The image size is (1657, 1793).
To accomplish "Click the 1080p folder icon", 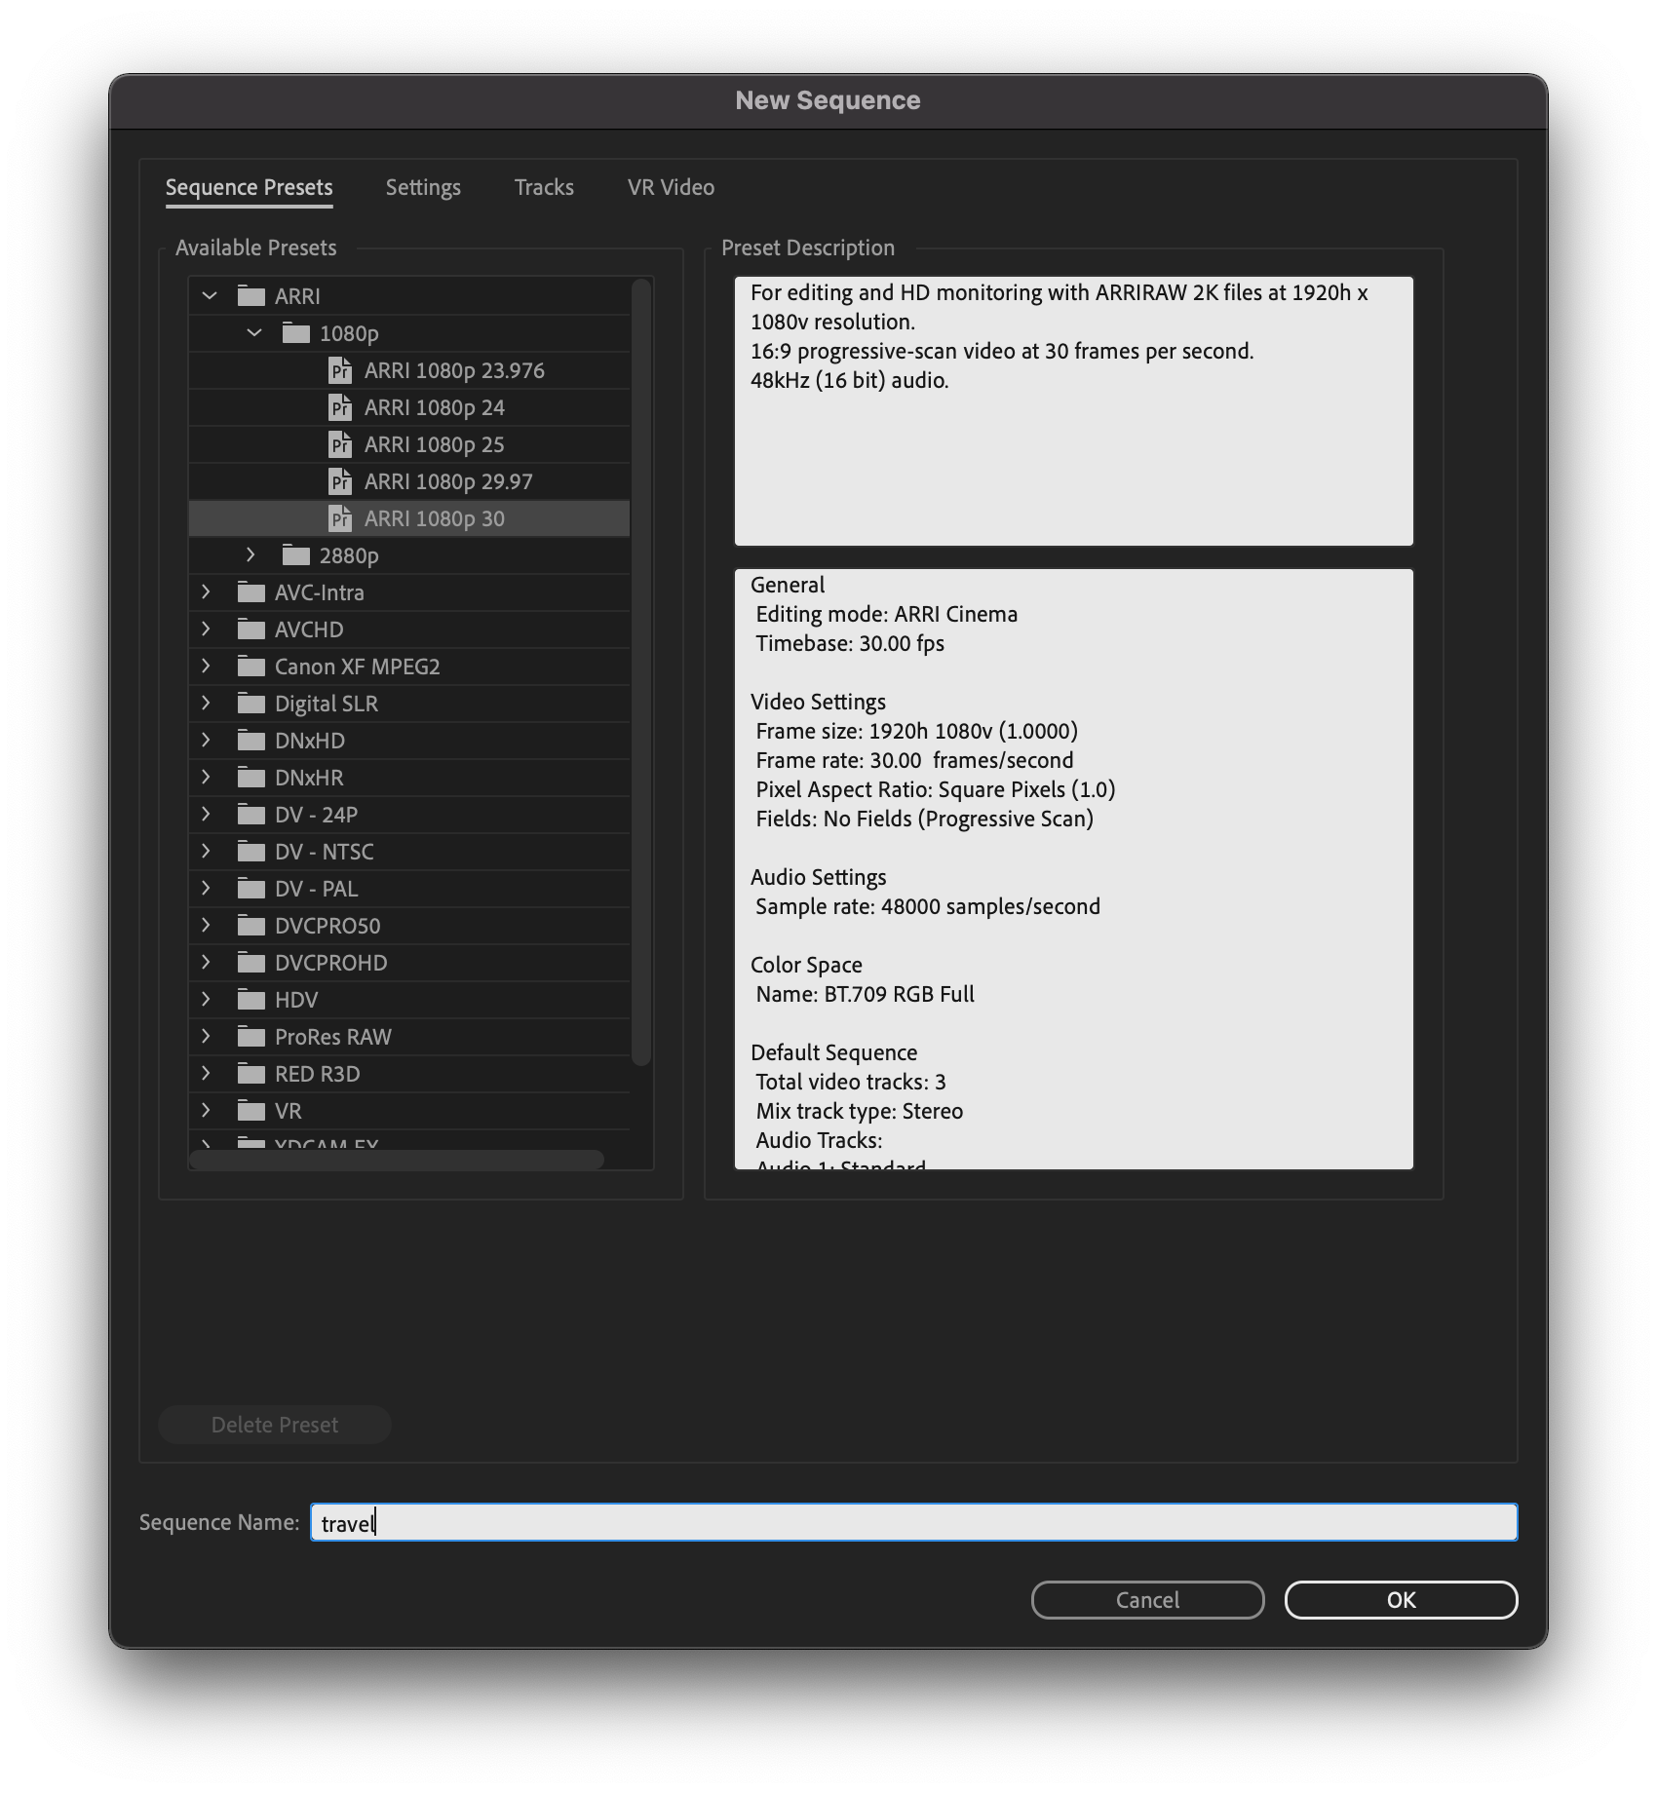I will pyautogui.click(x=296, y=333).
